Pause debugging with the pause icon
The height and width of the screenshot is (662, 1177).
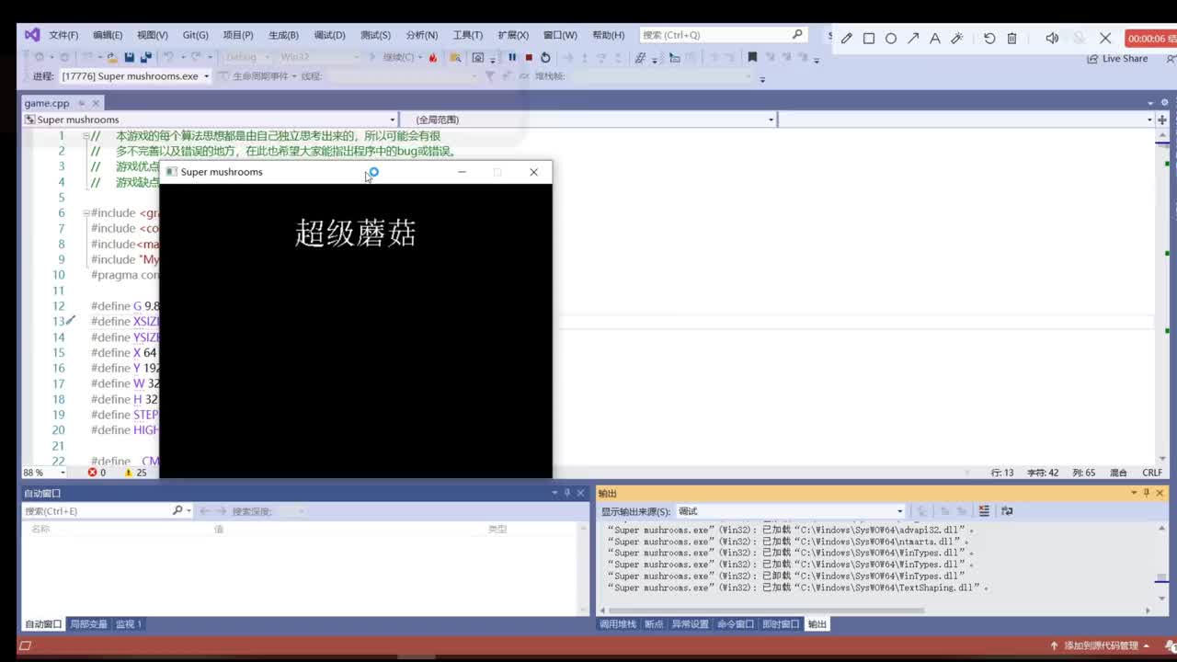click(x=512, y=57)
